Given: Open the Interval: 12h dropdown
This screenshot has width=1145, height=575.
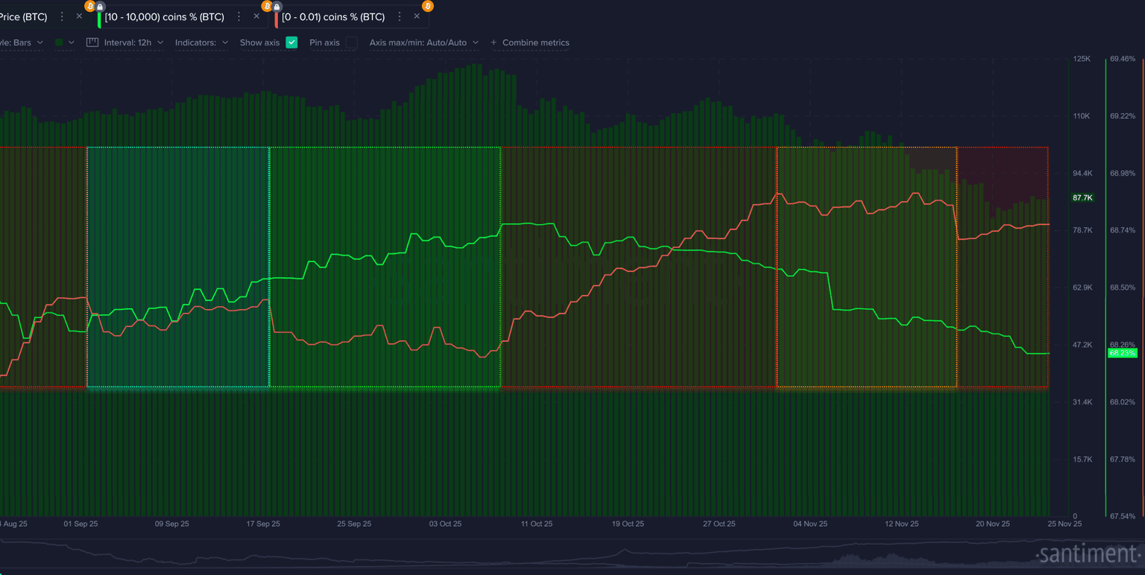Looking at the screenshot, I should click(x=133, y=42).
